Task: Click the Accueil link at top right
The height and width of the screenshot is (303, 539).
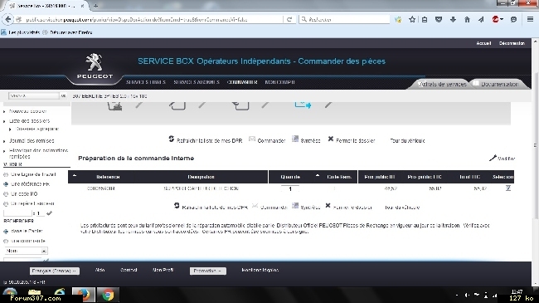Action: (483, 43)
